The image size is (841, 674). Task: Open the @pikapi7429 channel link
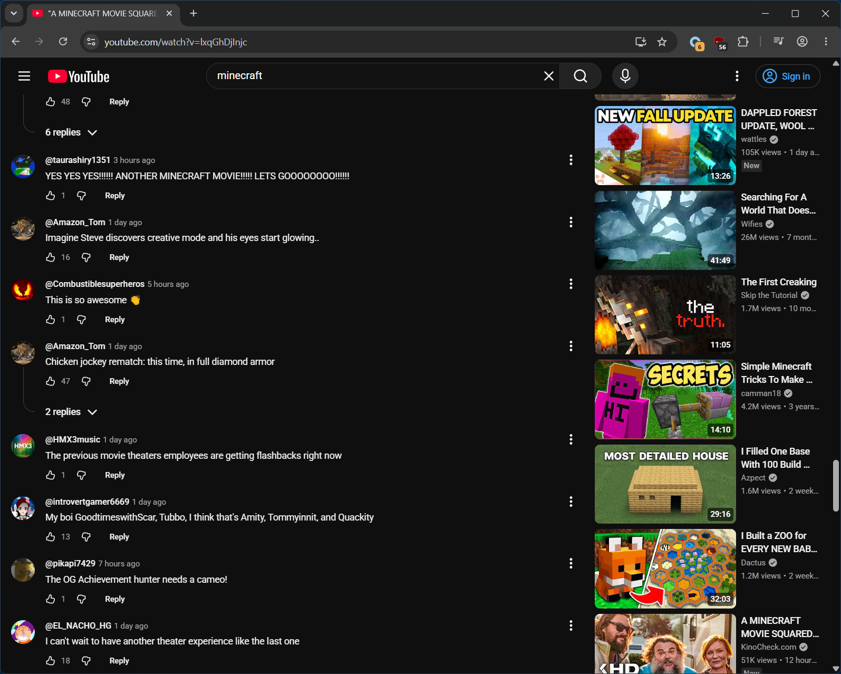[x=70, y=563]
